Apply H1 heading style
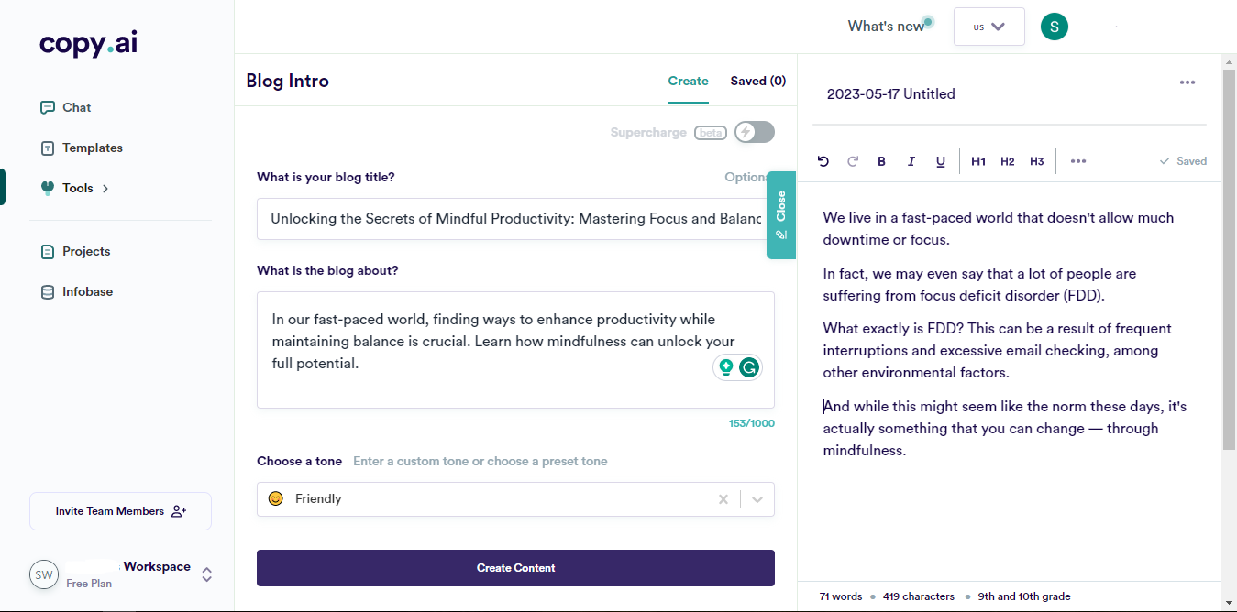Image resolution: width=1237 pixels, height=612 pixels. [x=978, y=161]
